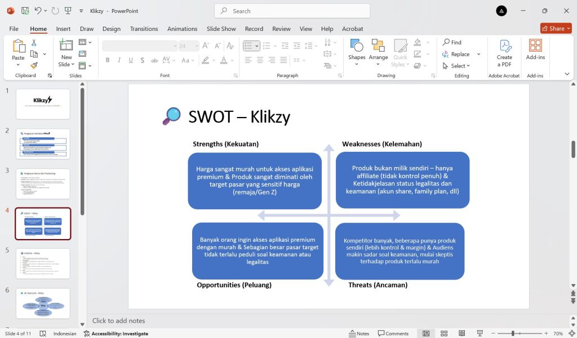The image size is (577, 338).
Task: Switch to the Design ribbon tab
Action: click(x=112, y=29)
